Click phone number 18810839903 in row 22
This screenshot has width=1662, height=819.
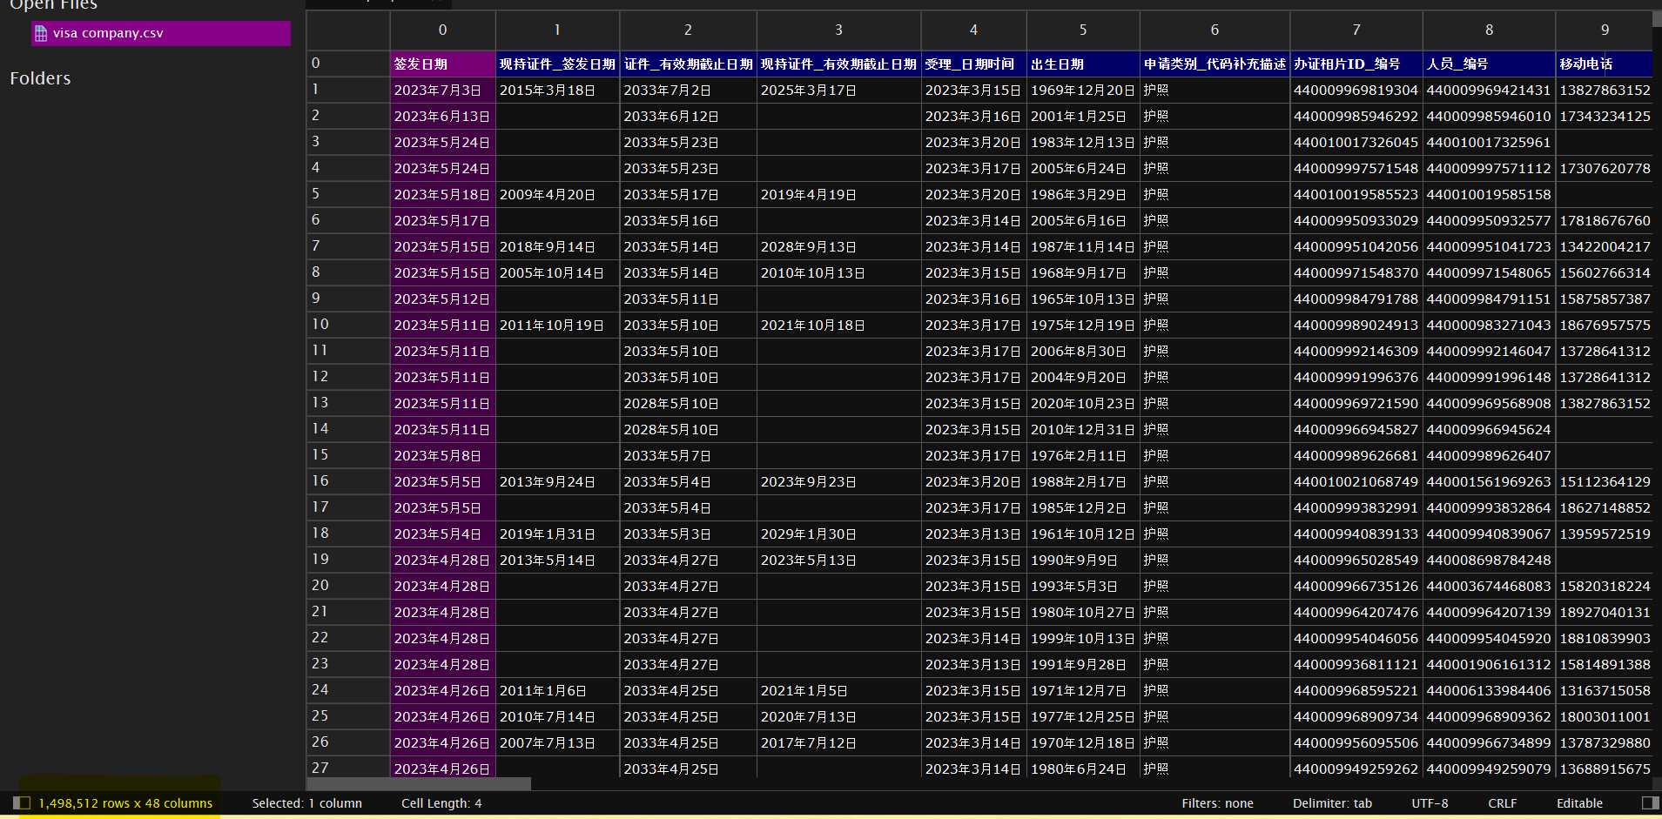point(1604,638)
